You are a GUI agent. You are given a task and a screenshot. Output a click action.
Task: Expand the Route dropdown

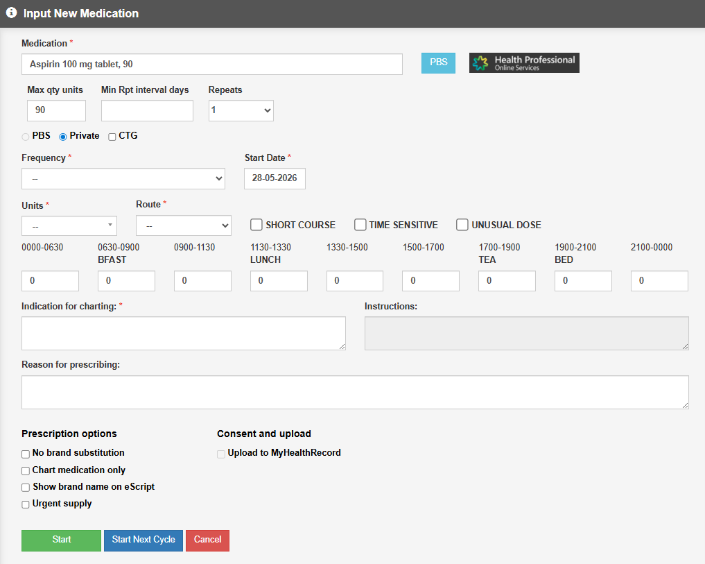(184, 225)
